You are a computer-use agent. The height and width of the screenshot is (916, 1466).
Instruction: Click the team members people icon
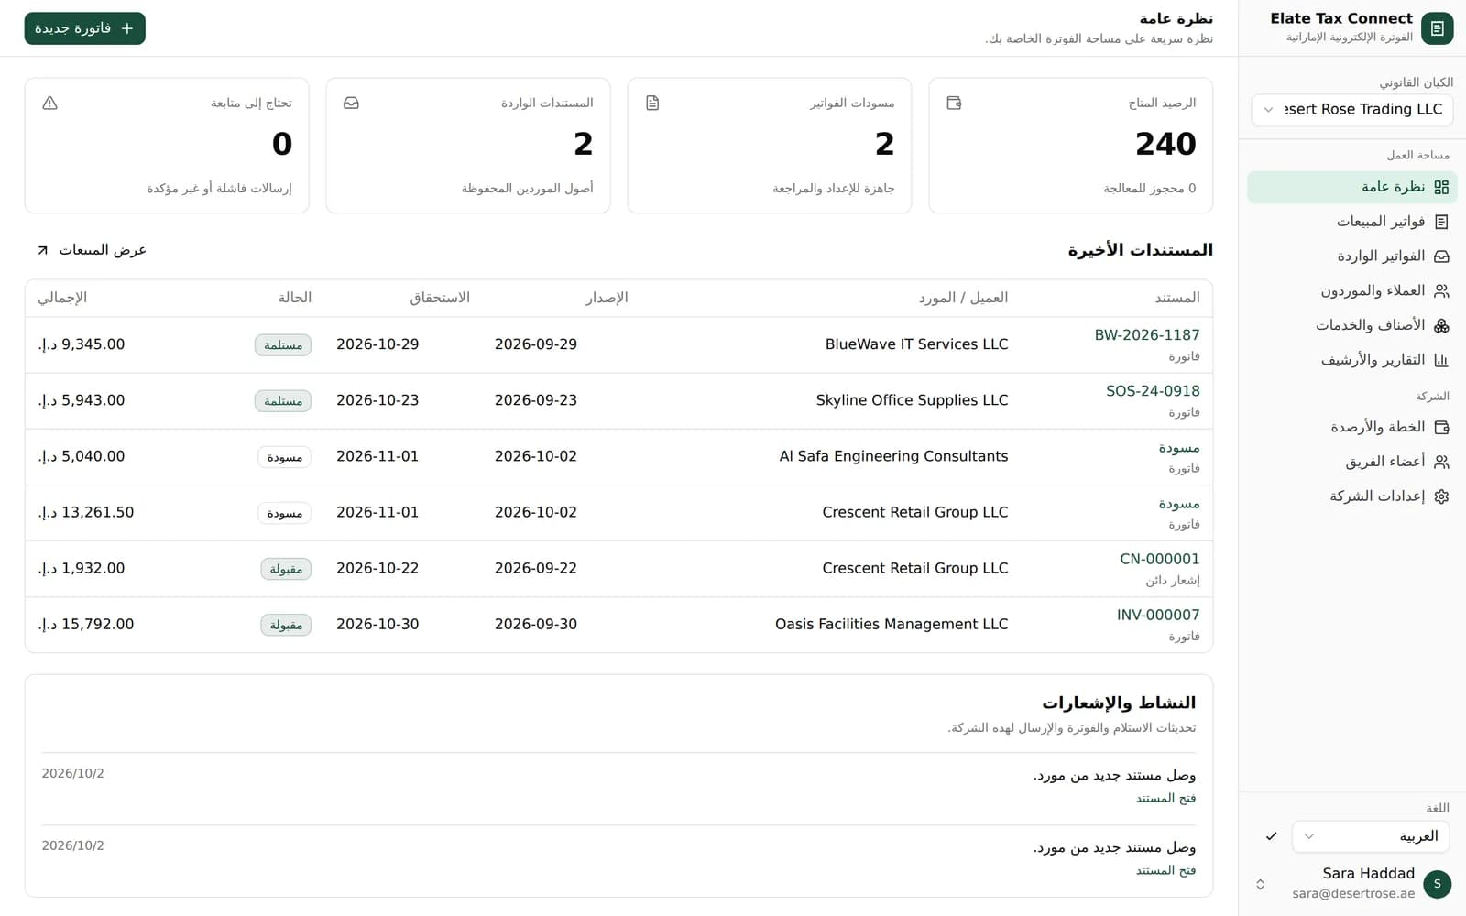coord(1441,462)
